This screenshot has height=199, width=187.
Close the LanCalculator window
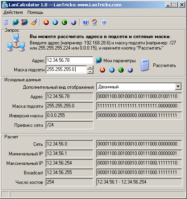tap(182, 5)
